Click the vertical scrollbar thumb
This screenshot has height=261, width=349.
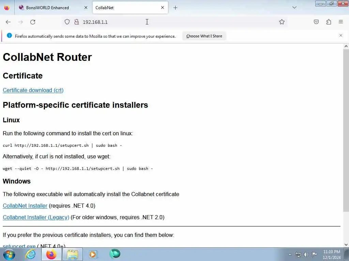coord(346,130)
